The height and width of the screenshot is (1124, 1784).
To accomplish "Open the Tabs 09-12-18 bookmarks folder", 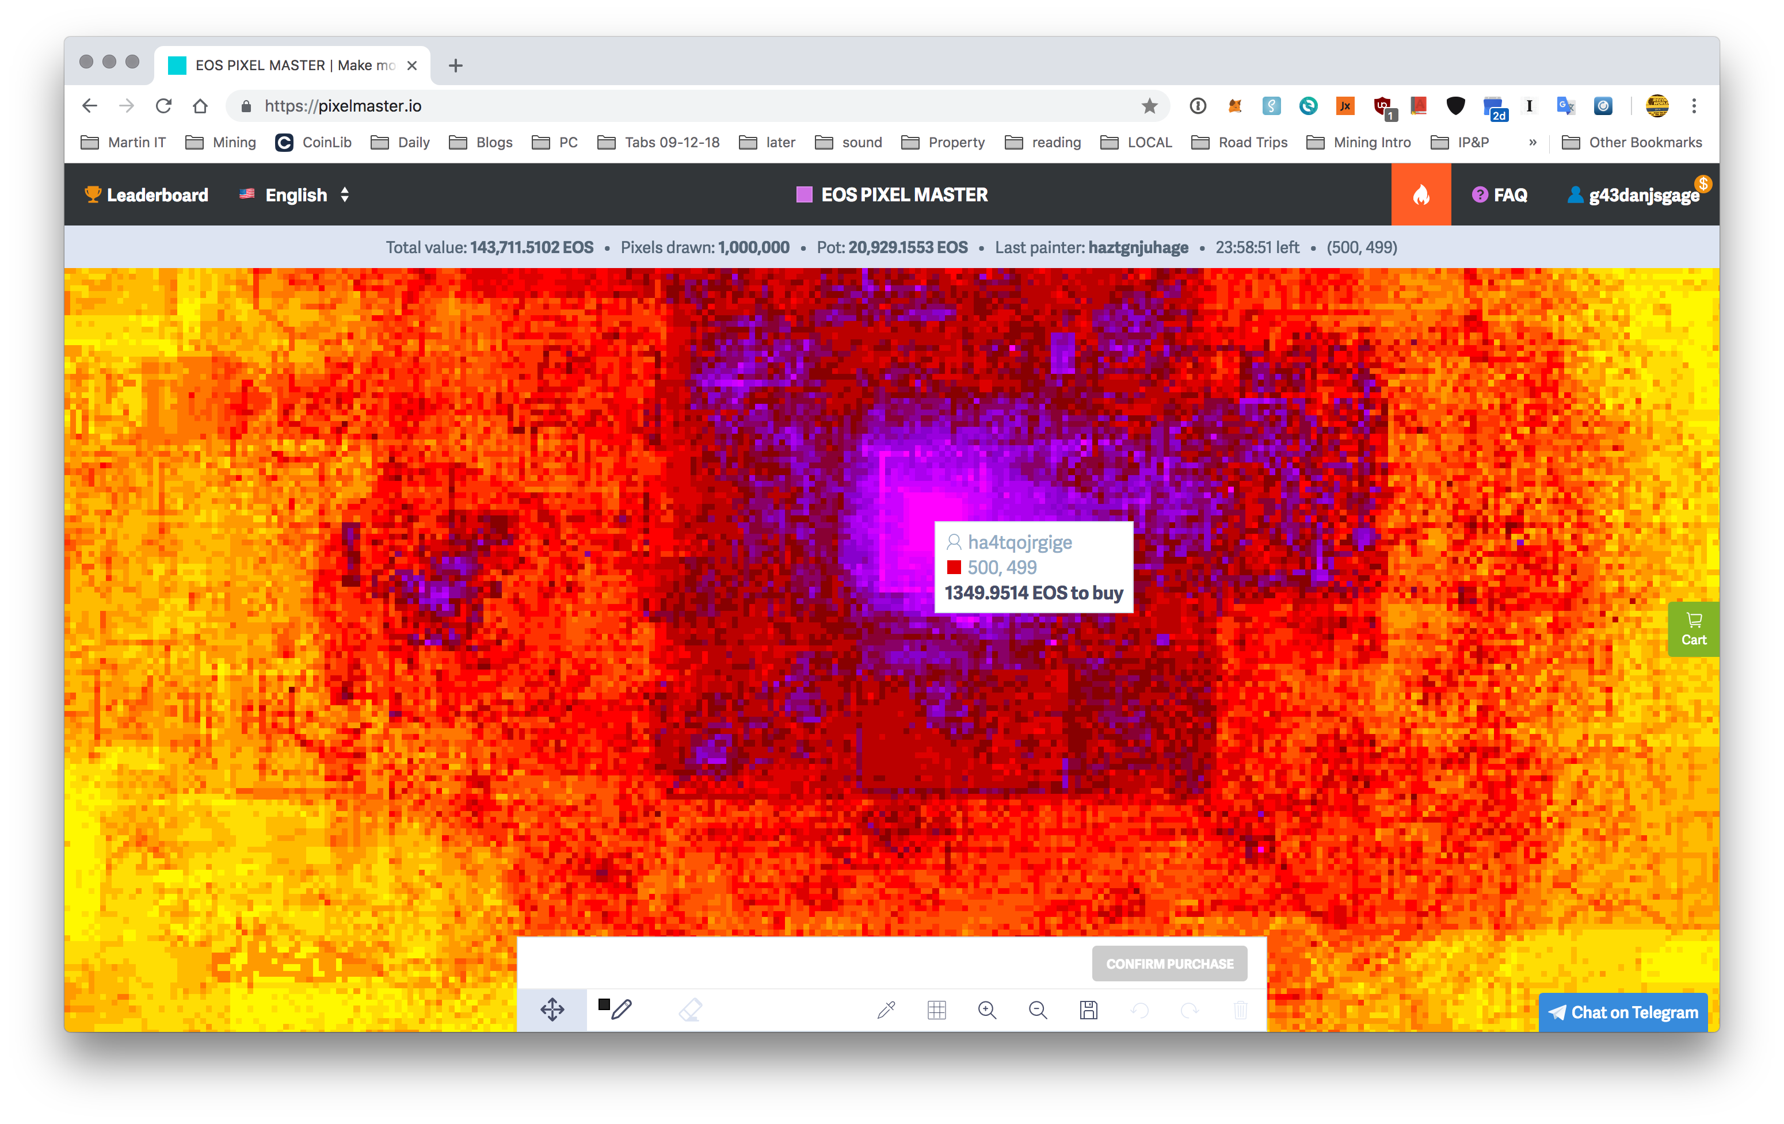I will [x=658, y=142].
